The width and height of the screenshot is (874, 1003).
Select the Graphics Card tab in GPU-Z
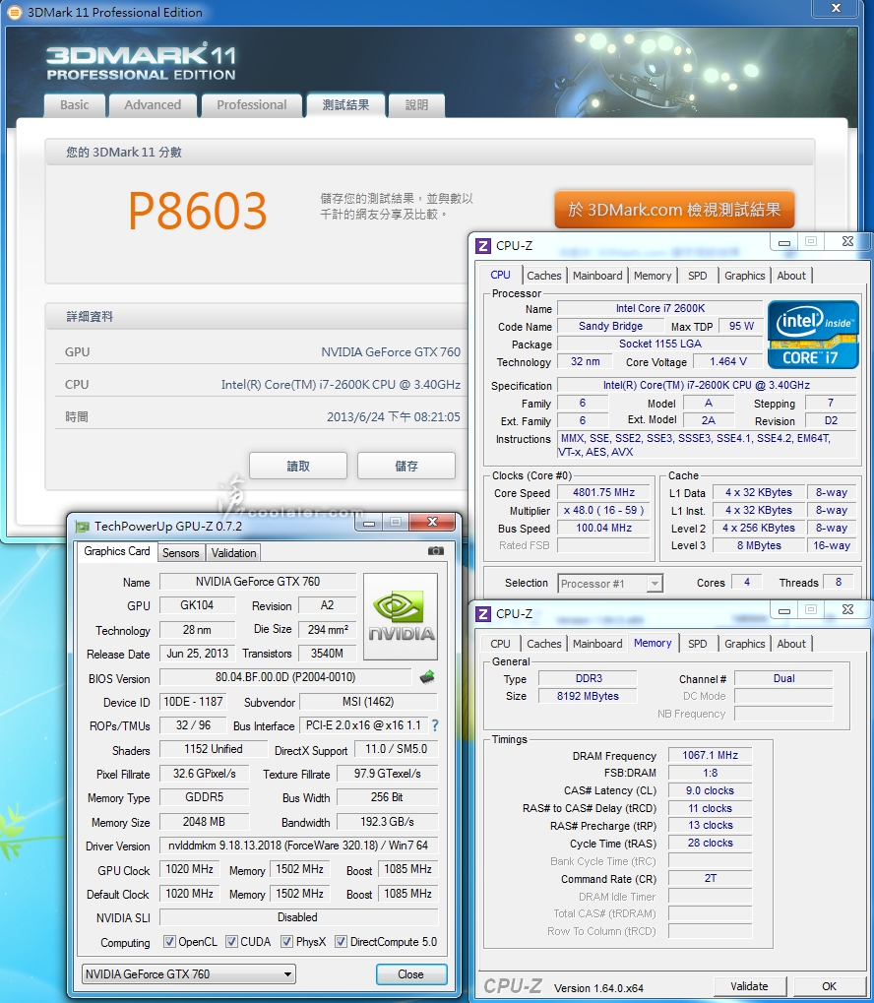pos(116,551)
